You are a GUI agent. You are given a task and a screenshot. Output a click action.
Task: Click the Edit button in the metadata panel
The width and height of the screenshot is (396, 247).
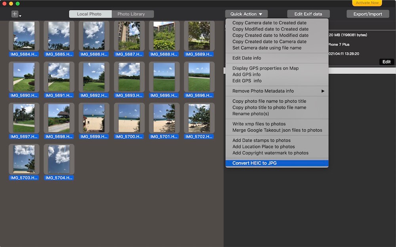pyautogui.click(x=386, y=62)
